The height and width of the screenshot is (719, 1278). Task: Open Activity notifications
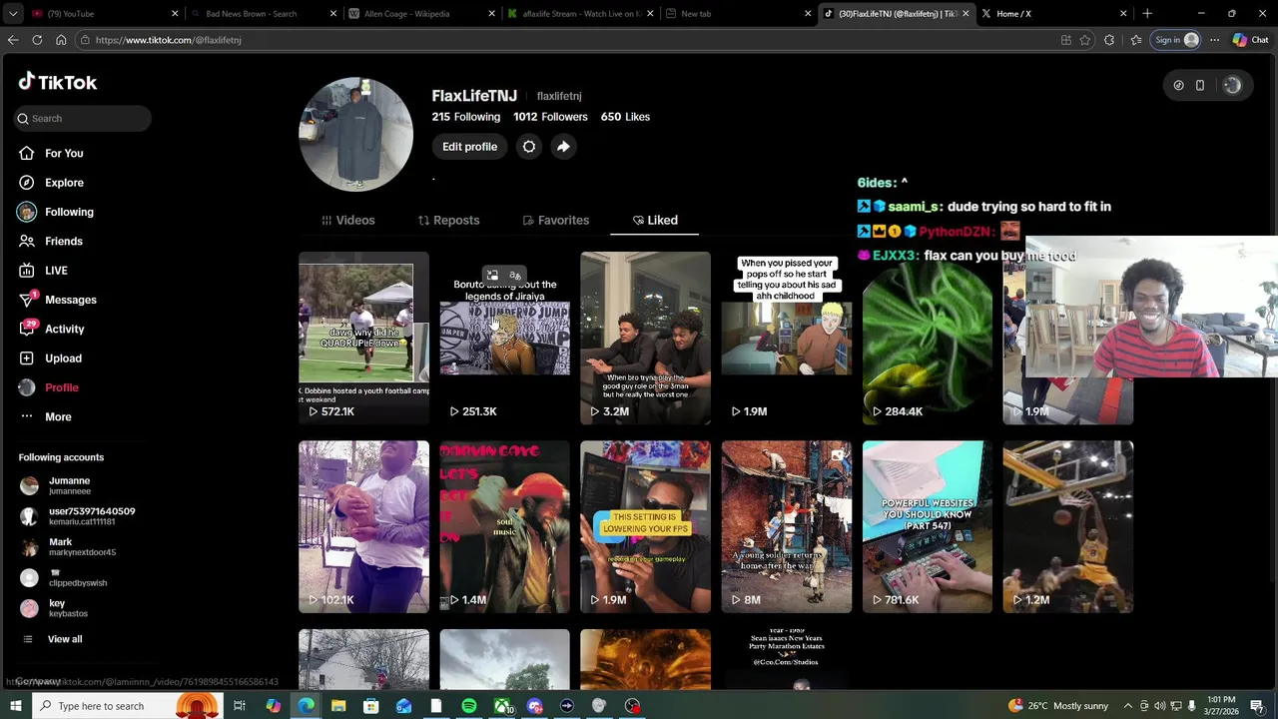pos(64,329)
